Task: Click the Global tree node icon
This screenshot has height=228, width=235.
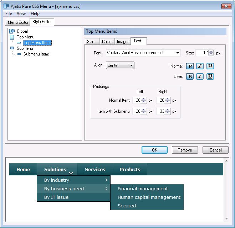Action: (12, 31)
